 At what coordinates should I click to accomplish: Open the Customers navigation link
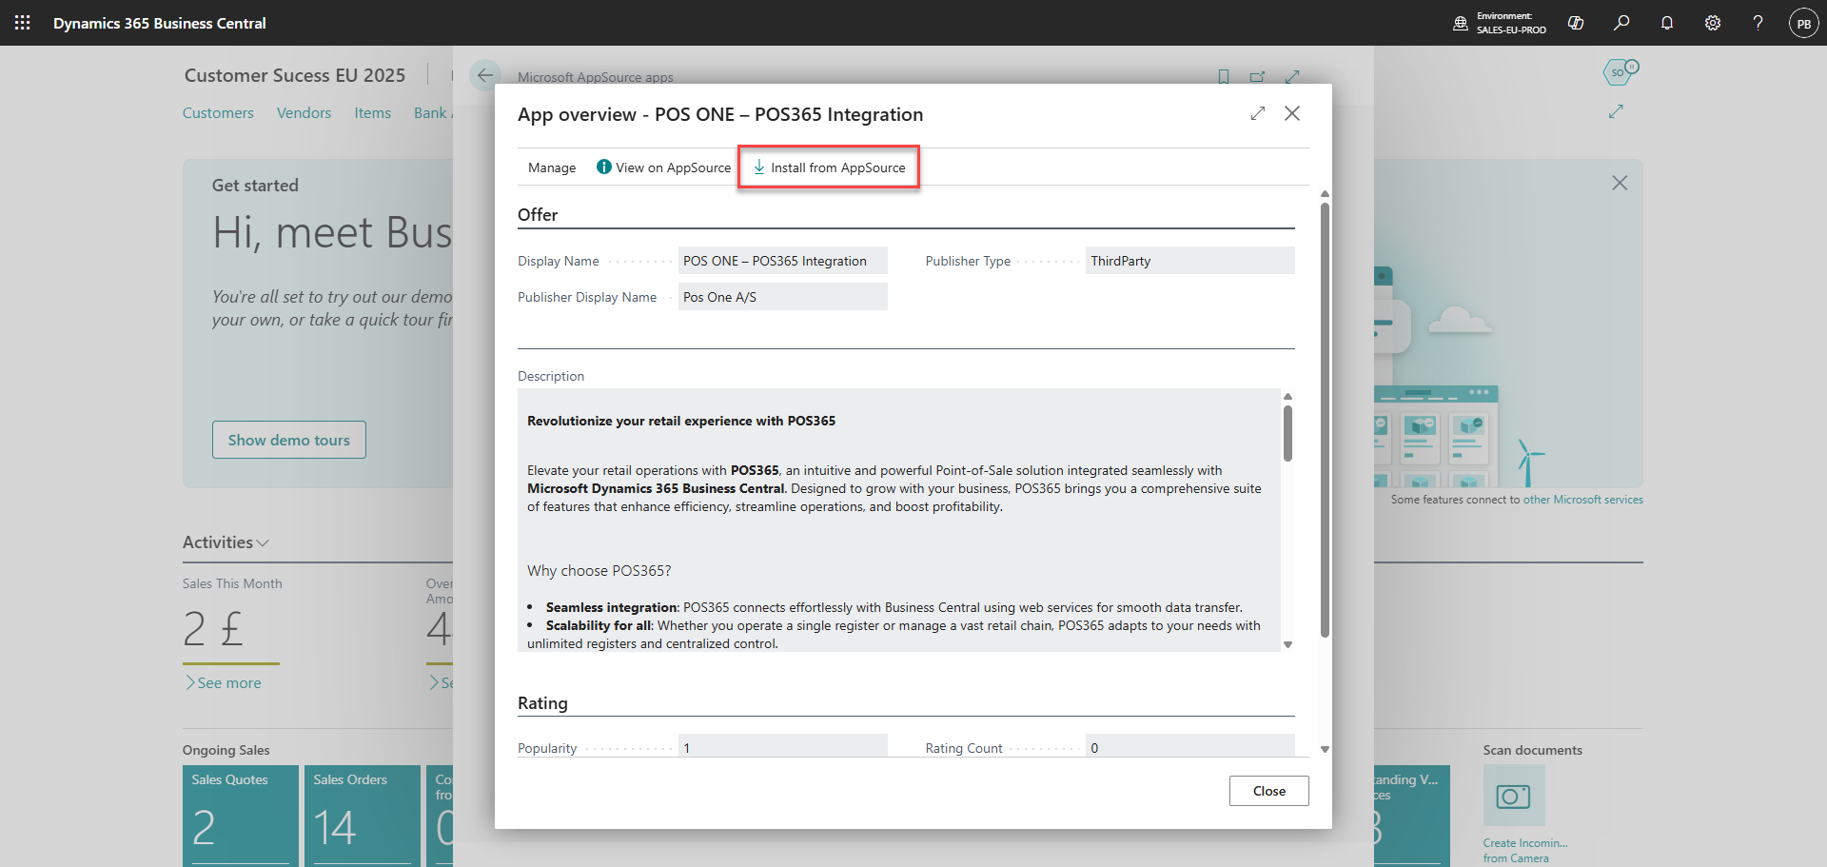[x=218, y=112]
